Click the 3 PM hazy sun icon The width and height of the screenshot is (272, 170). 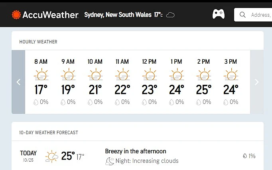tap(231, 75)
